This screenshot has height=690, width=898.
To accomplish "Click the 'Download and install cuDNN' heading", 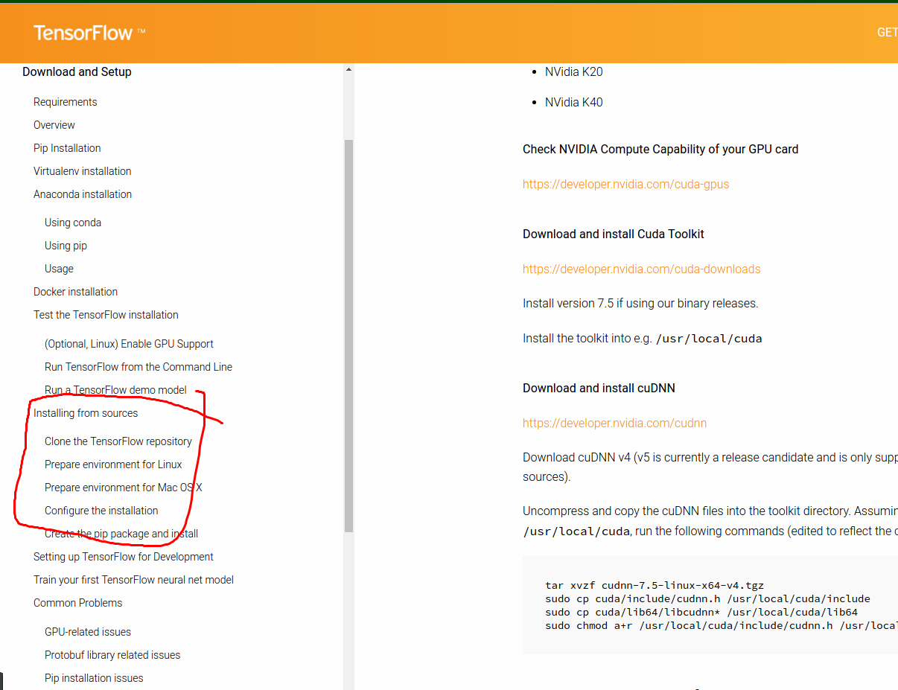I will pyautogui.click(x=599, y=388).
